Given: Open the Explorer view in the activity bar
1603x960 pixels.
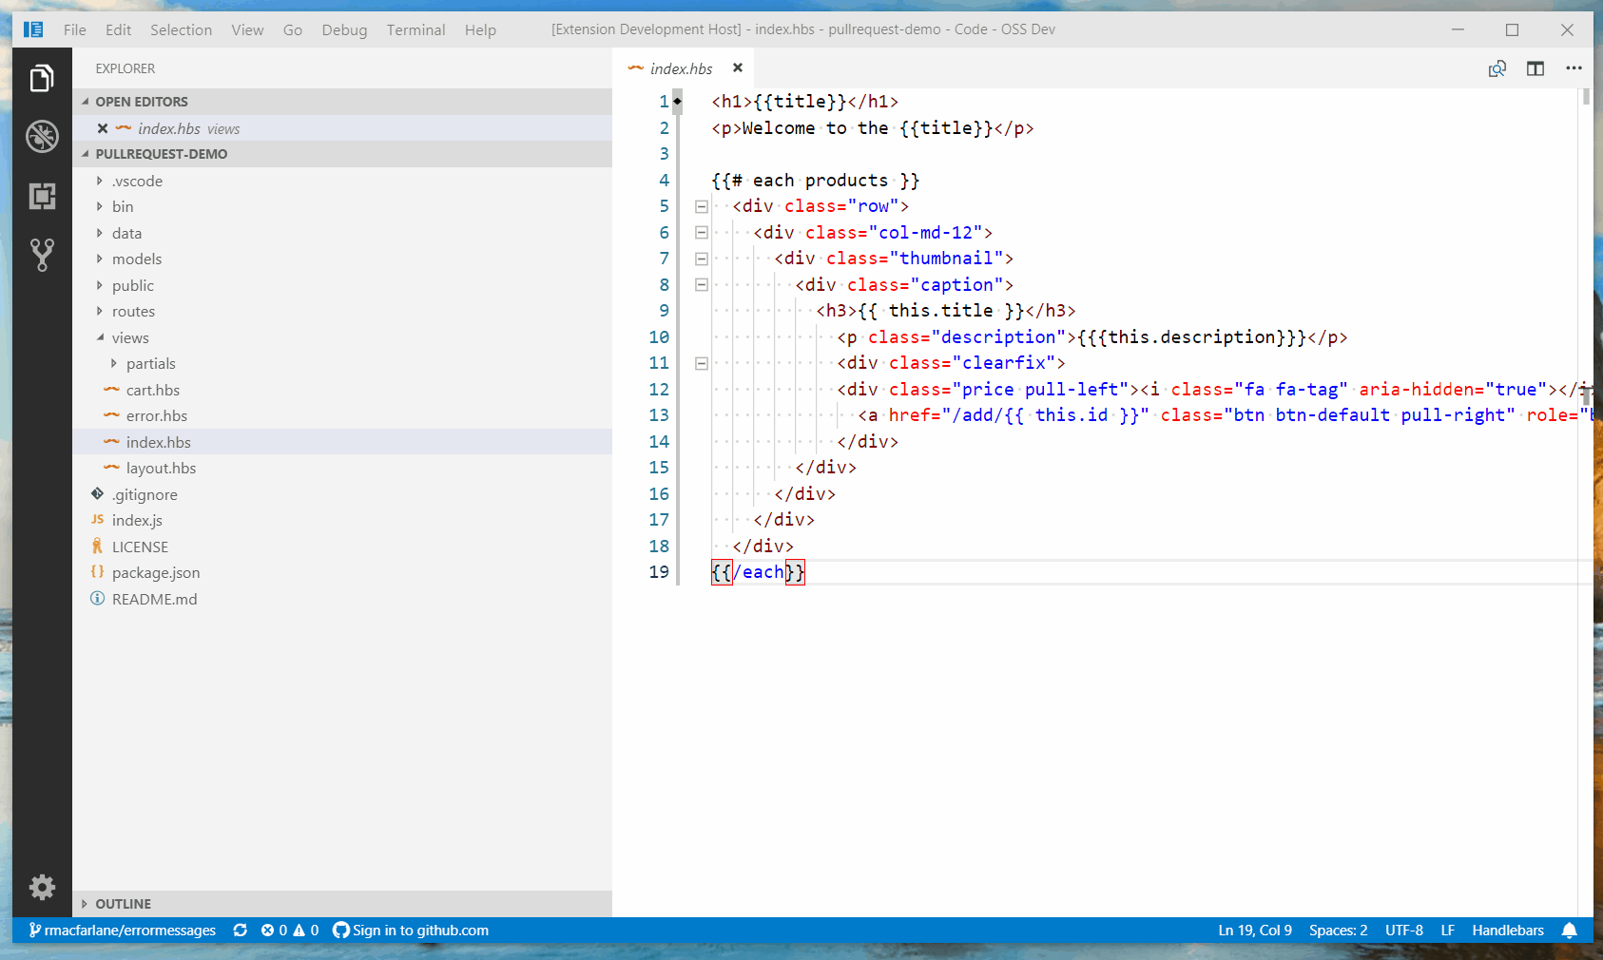Looking at the screenshot, I should tap(42, 78).
